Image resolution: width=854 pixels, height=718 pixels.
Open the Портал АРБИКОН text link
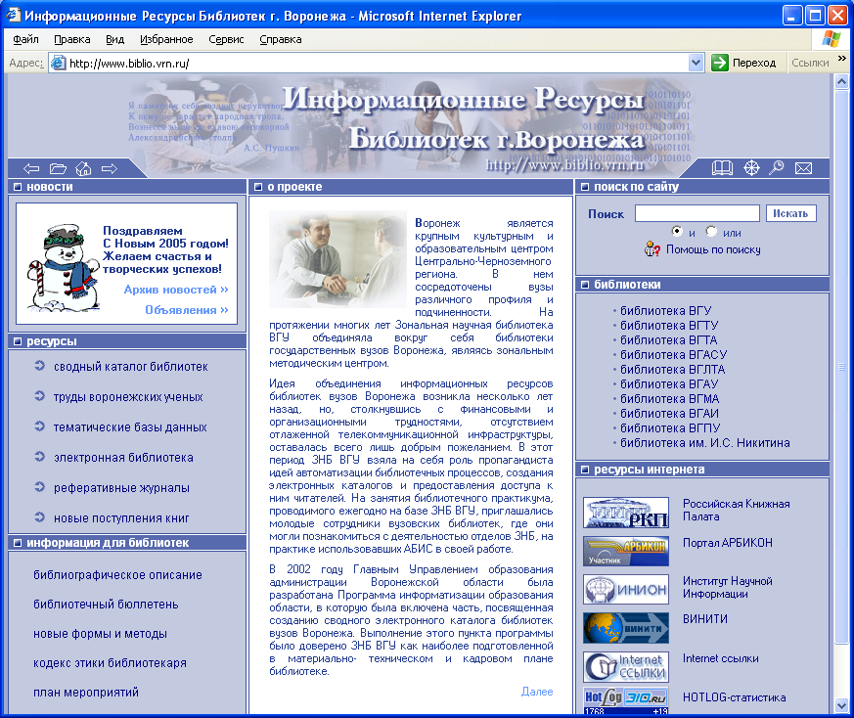pos(728,543)
